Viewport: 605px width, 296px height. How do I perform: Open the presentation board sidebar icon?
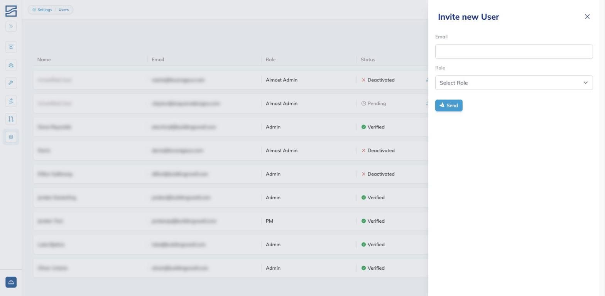click(x=11, y=47)
